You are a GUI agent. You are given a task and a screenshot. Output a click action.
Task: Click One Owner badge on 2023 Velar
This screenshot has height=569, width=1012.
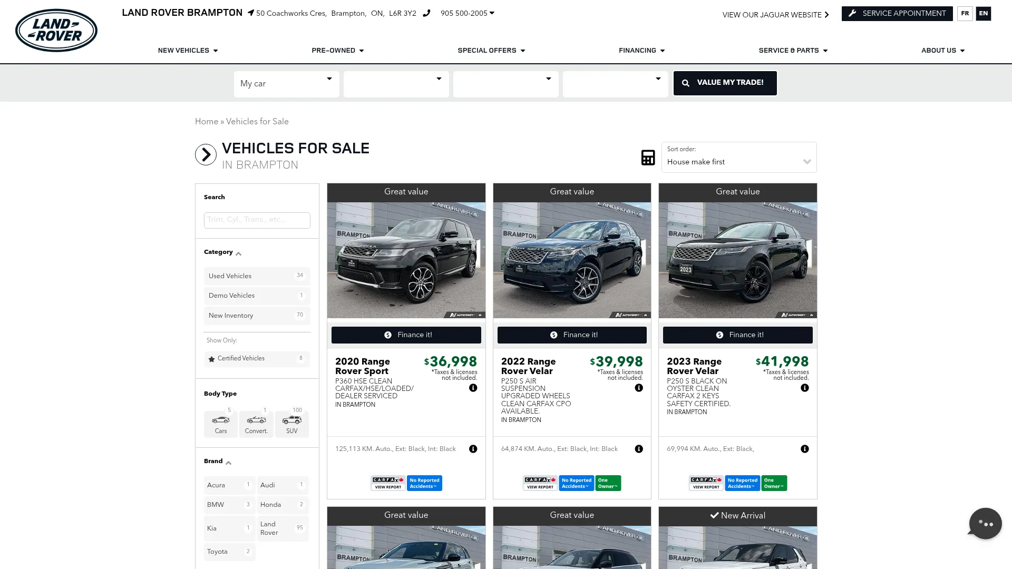point(774,483)
